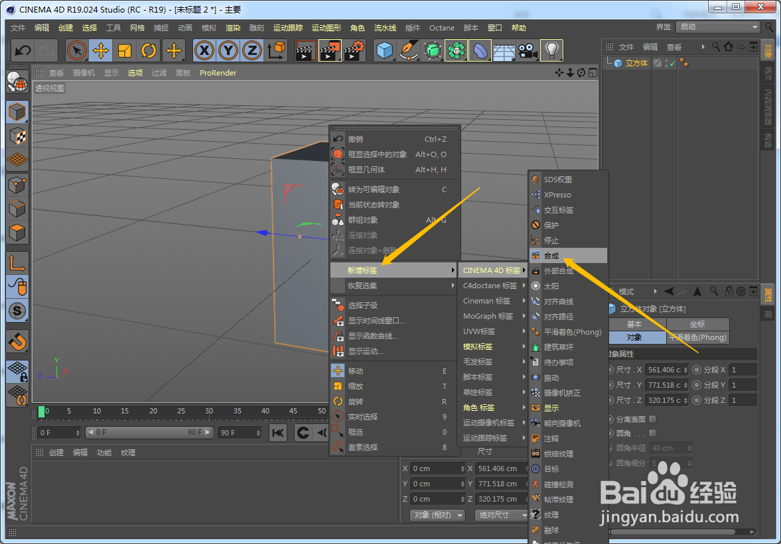781x544 pixels.
Task: Open the Octane menu
Action: click(442, 28)
